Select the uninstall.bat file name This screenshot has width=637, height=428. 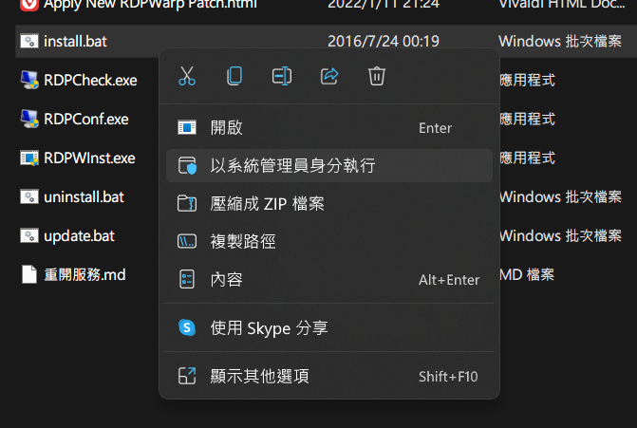[84, 197]
